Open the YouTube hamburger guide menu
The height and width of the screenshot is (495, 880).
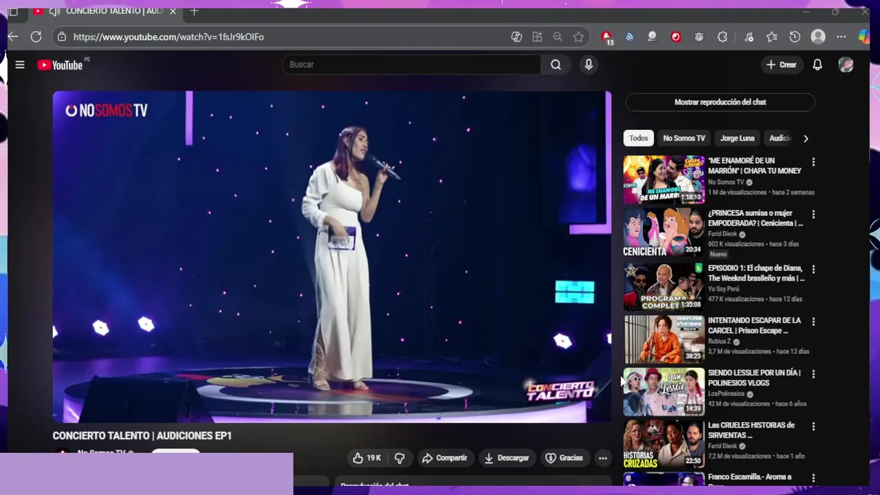(20, 65)
